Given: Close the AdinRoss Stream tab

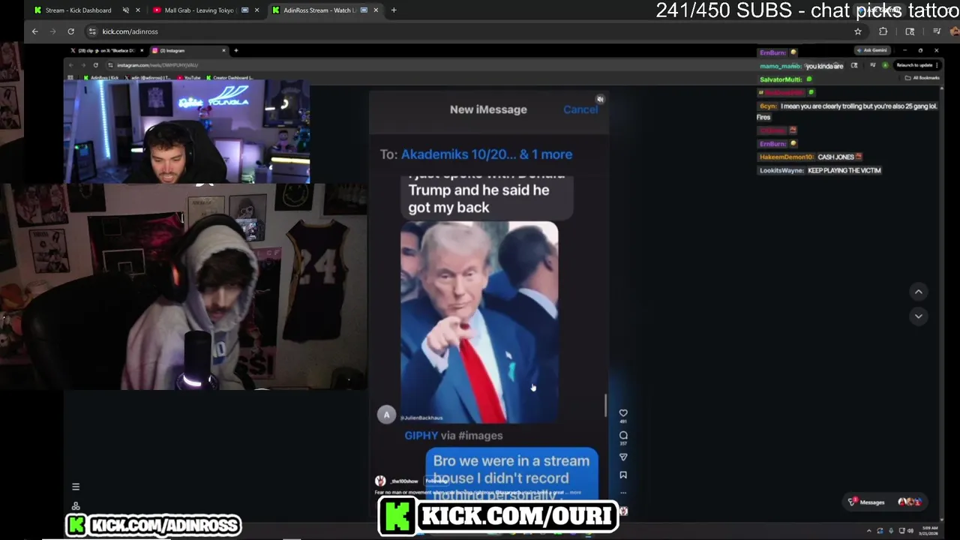Looking at the screenshot, I should [376, 10].
